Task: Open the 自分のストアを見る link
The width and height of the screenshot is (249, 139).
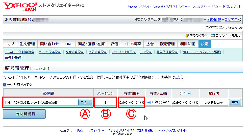Action: pos(228,35)
